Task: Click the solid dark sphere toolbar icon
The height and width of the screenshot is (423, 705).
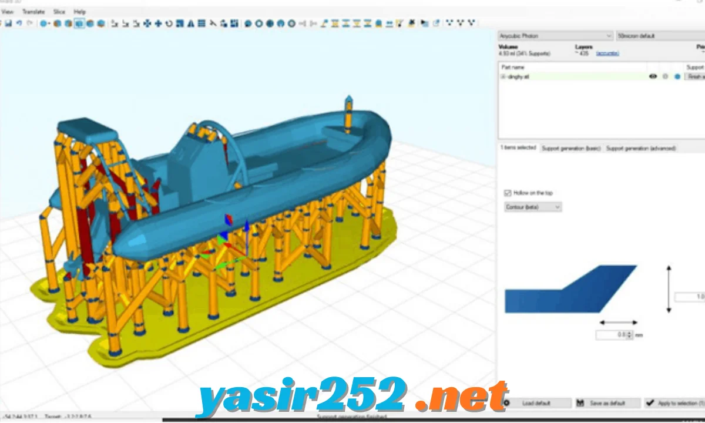Action: [270, 23]
